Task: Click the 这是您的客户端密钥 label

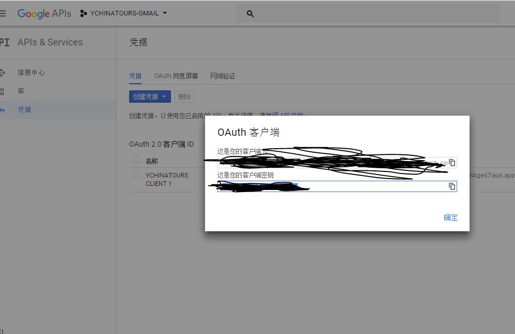Action: pyautogui.click(x=245, y=175)
